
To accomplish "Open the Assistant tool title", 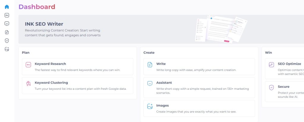I will pyautogui.click(x=164, y=83).
